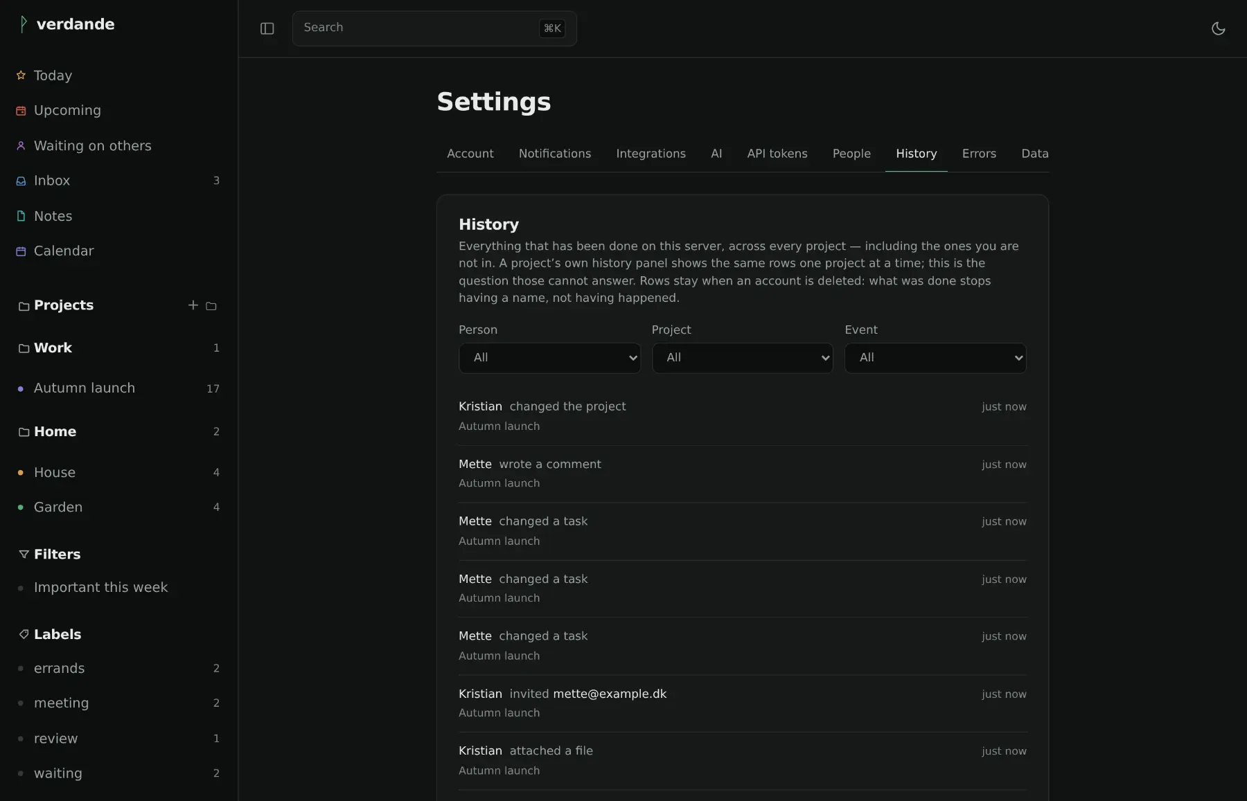Click the Filters funnel icon
Image resolution: width=1247 pixels, height=801 pixels.
click(x=24, y=555)
